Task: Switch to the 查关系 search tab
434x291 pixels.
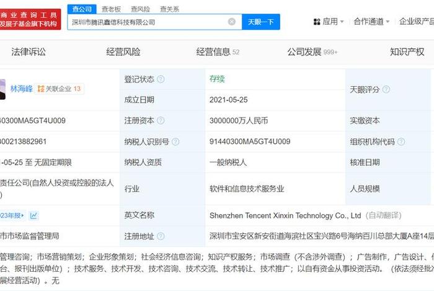Action: (x=169, y=9)
